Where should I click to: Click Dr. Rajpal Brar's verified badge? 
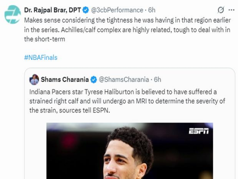[86, 10]
